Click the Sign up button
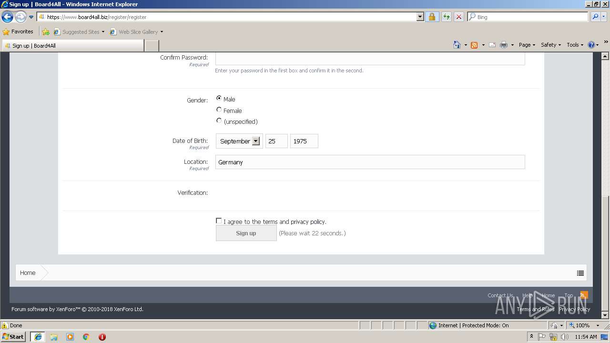The width and height of the screenshot is (610, 343). (246, 233)
